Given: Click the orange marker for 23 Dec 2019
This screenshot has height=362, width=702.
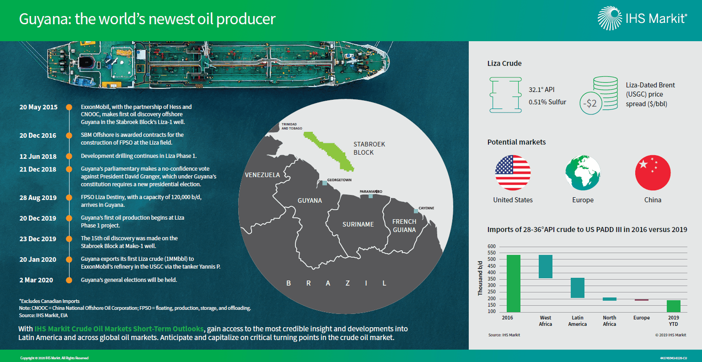Looking at the screenshot, I should point(69,239).
